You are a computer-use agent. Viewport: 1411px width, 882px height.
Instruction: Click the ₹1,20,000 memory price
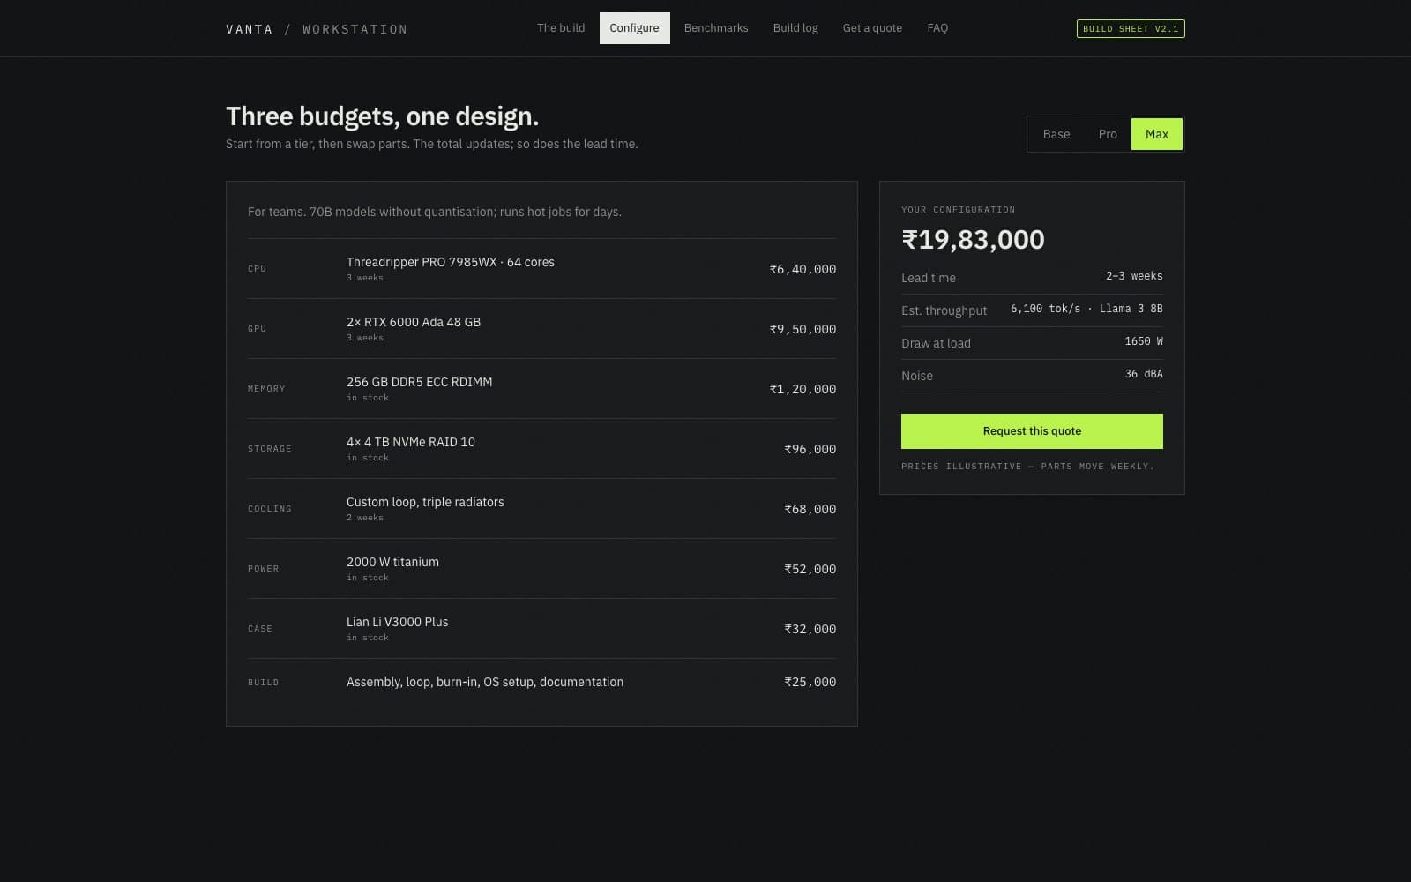[x=803, y=389]
